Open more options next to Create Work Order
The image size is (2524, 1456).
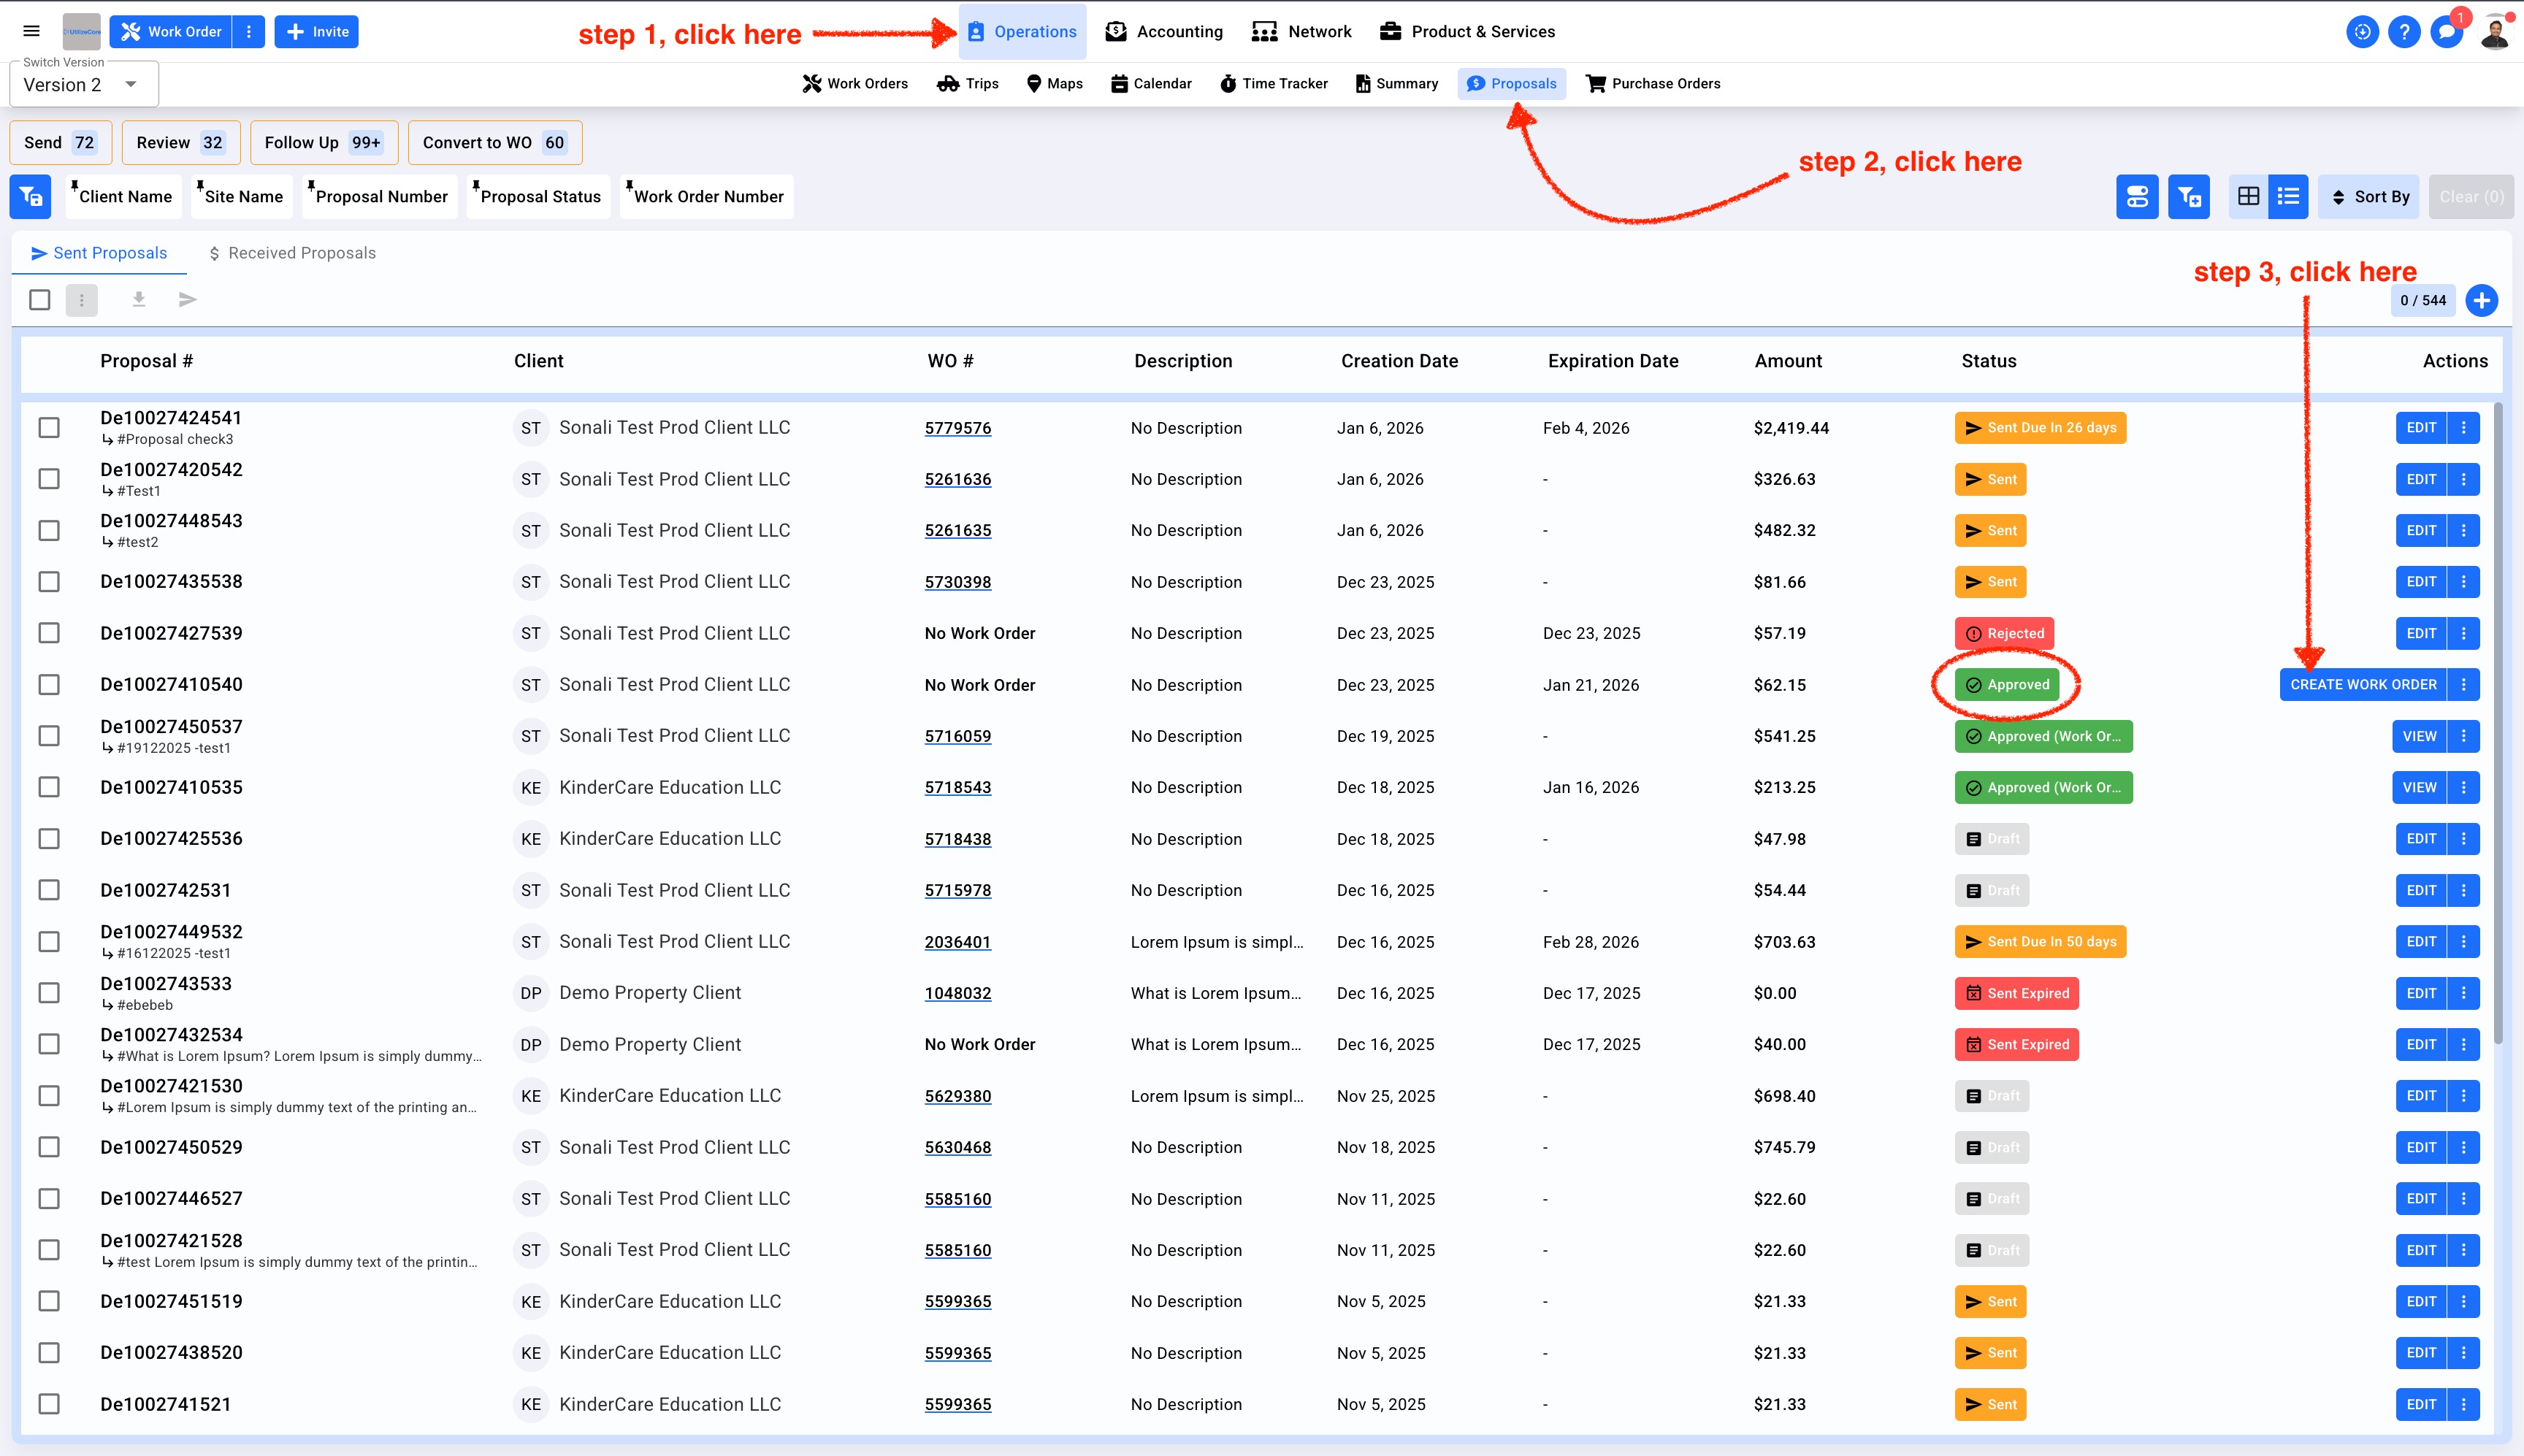pos(2464,684)
